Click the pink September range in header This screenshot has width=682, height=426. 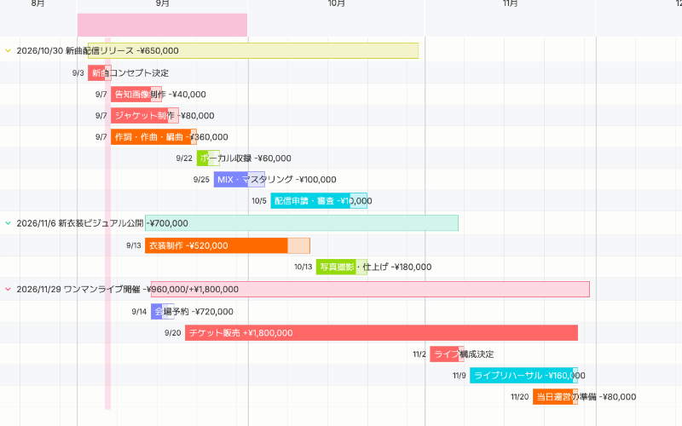[162, 25]
